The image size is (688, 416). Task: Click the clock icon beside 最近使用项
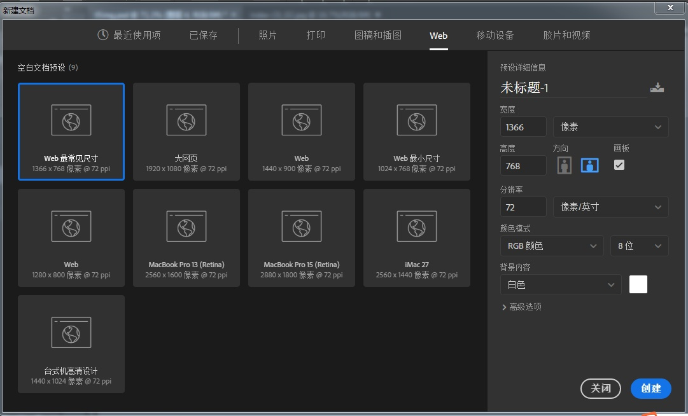click(x=102, y=35)
